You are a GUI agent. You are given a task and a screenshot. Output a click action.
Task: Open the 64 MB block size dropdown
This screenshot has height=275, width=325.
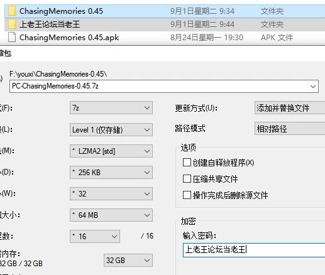[111, 215]
